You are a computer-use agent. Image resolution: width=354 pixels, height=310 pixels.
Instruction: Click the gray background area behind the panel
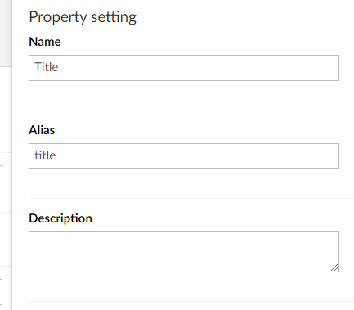(6, 33)
